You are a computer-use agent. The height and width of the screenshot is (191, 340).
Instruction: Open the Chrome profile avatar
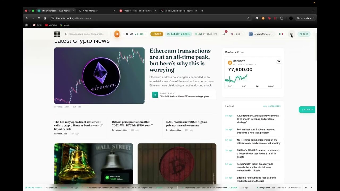click(x=291, y=18)
